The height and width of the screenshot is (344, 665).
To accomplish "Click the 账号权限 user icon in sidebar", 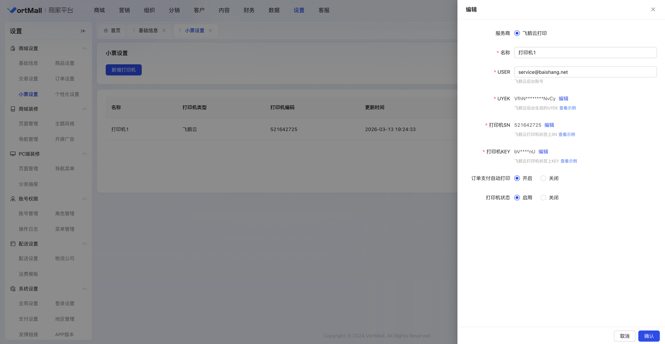I will (13, 199).
